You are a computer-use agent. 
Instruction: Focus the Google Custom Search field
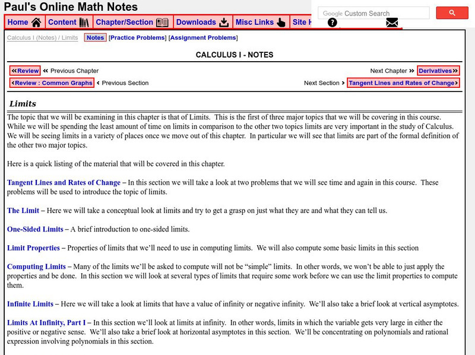tap(373, 13)
